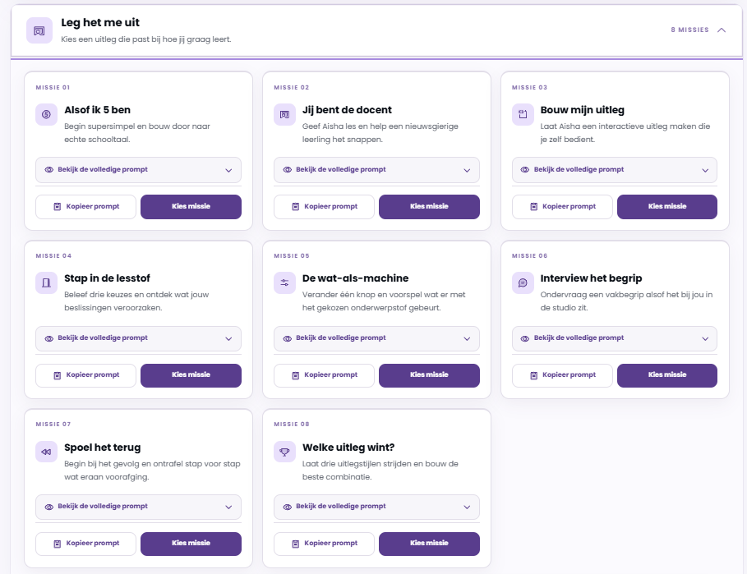Collapse the 'Leg het me uit' section chevron
The width and height of the screenshot is (747, 574).
(x=722, y=30)
